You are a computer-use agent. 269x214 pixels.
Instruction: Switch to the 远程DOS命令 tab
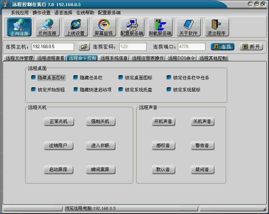[x=181, y=58]
